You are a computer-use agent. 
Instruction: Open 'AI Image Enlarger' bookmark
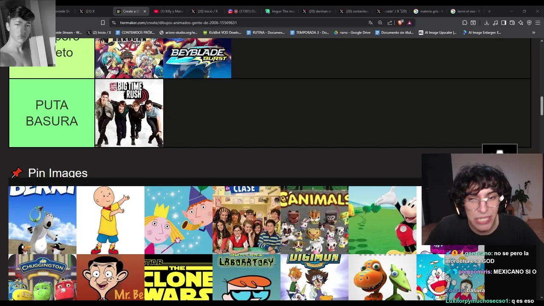pos(482,32)
